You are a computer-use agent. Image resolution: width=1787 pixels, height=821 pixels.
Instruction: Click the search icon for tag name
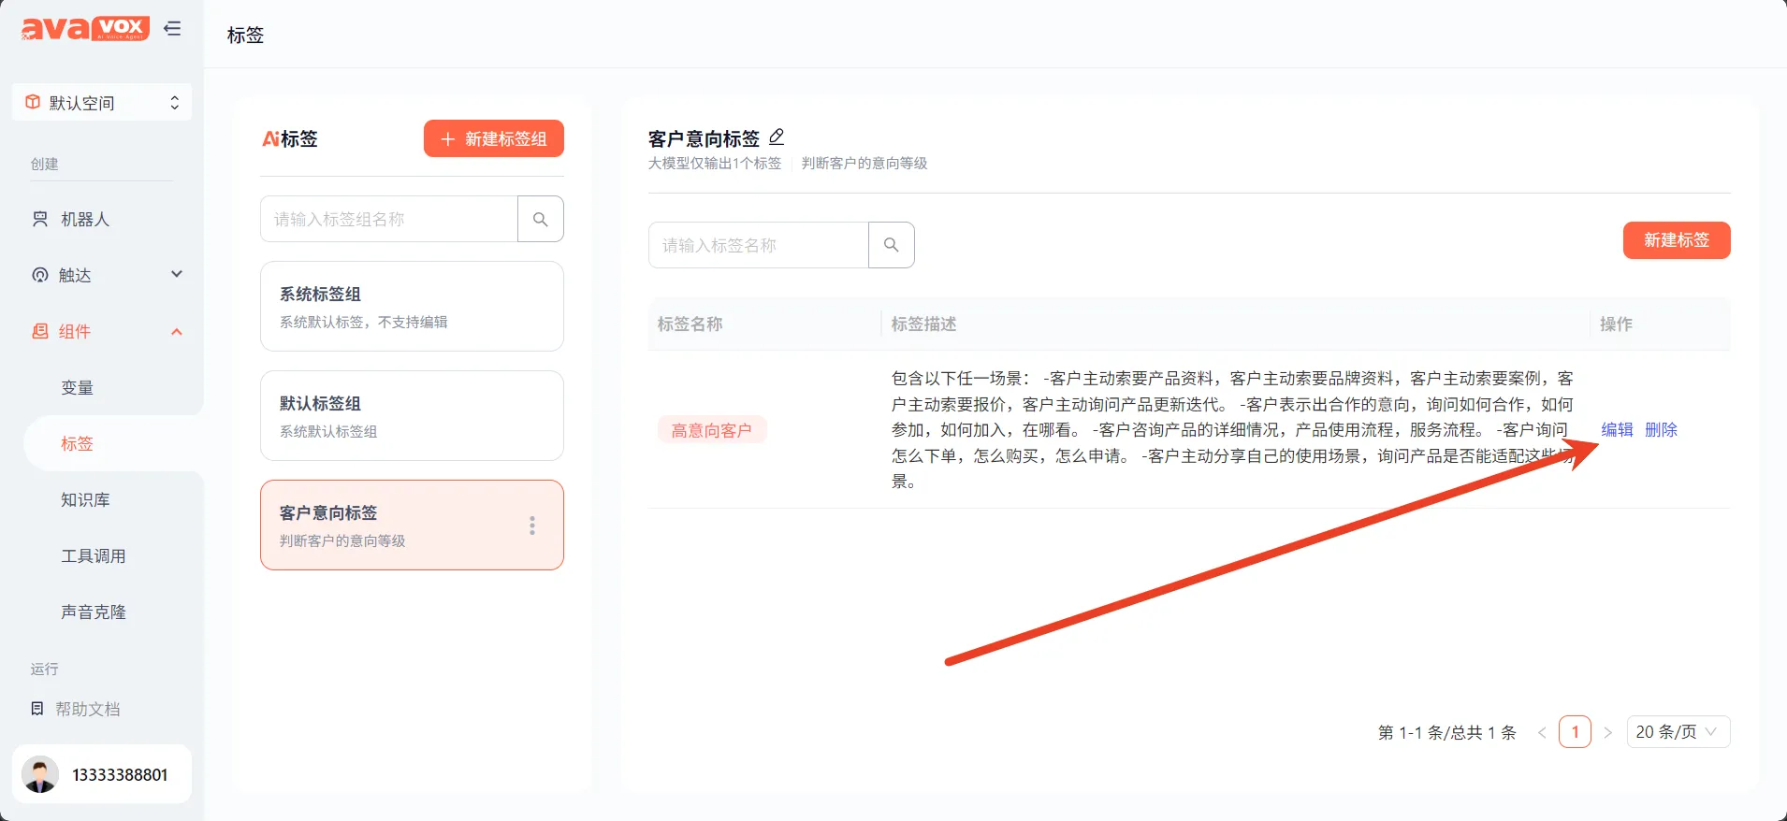(891, 245)
